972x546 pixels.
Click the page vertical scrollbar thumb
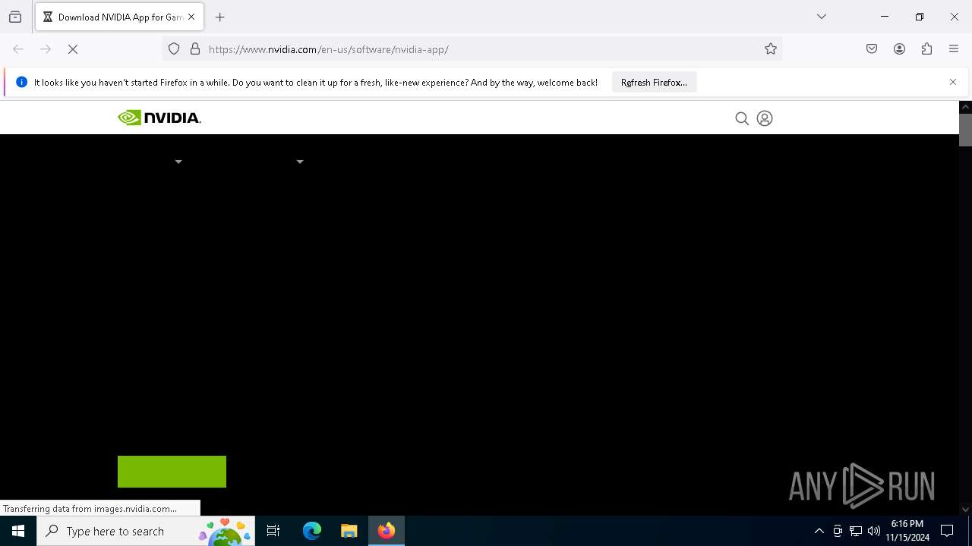pyautogui.click(x=965, y=130)
